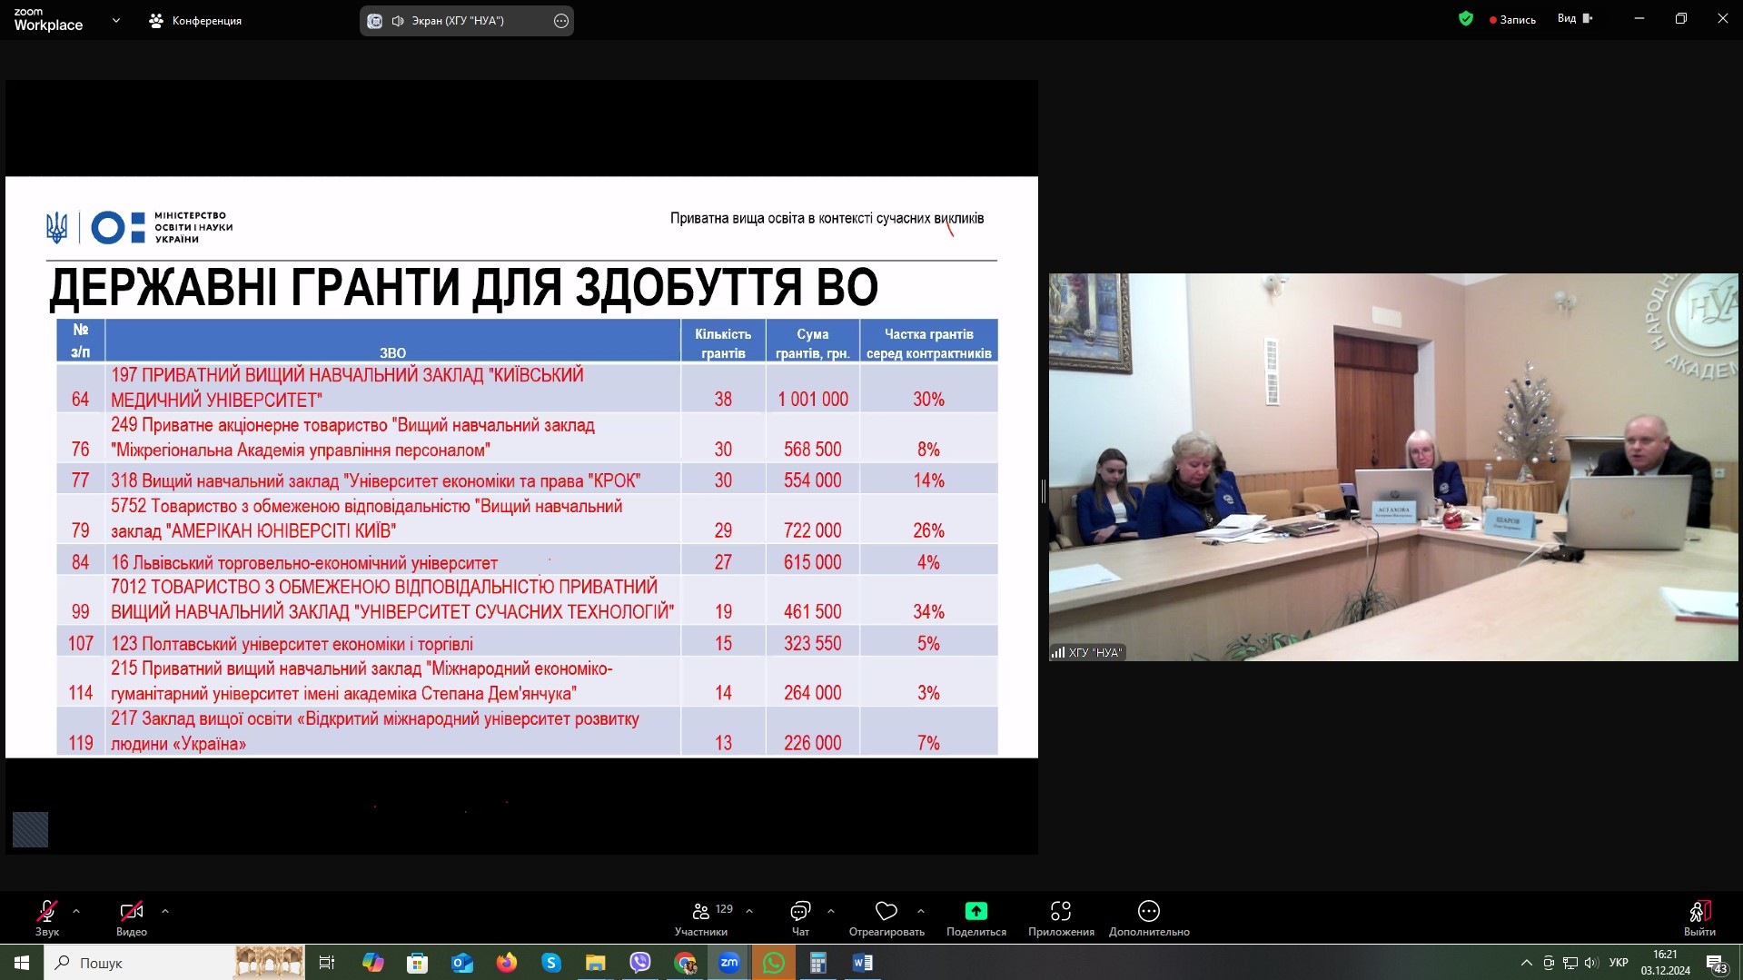
Task: Expand the arrow next to Участники
Action: pos(749,911)
